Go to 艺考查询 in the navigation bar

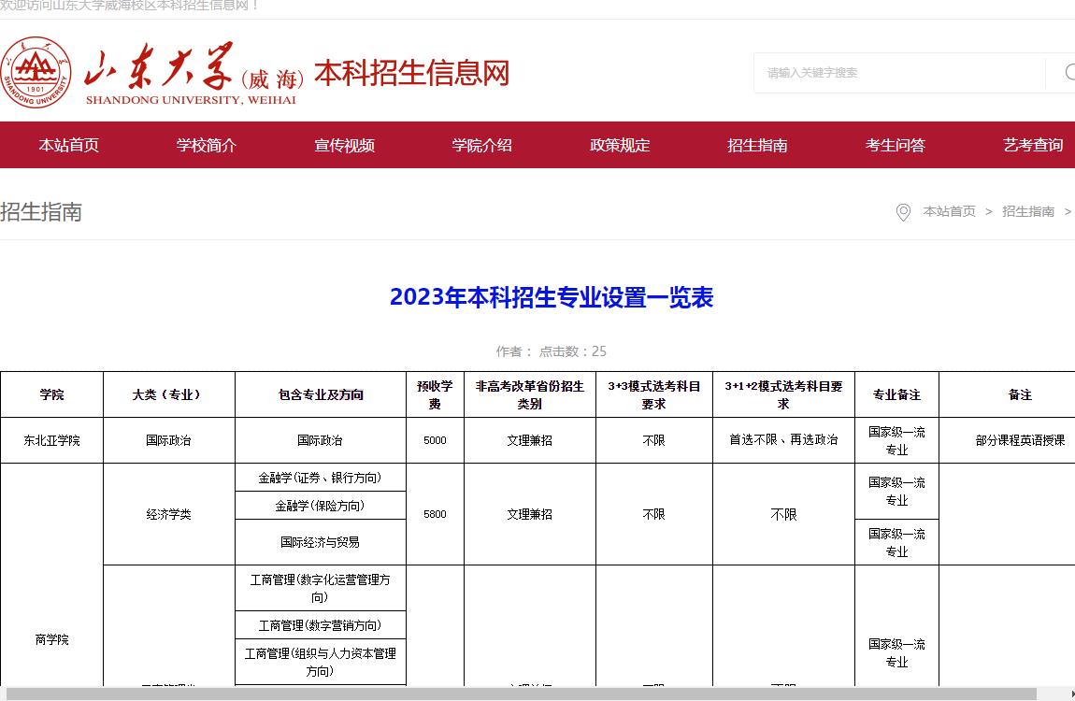point(1033,145)
